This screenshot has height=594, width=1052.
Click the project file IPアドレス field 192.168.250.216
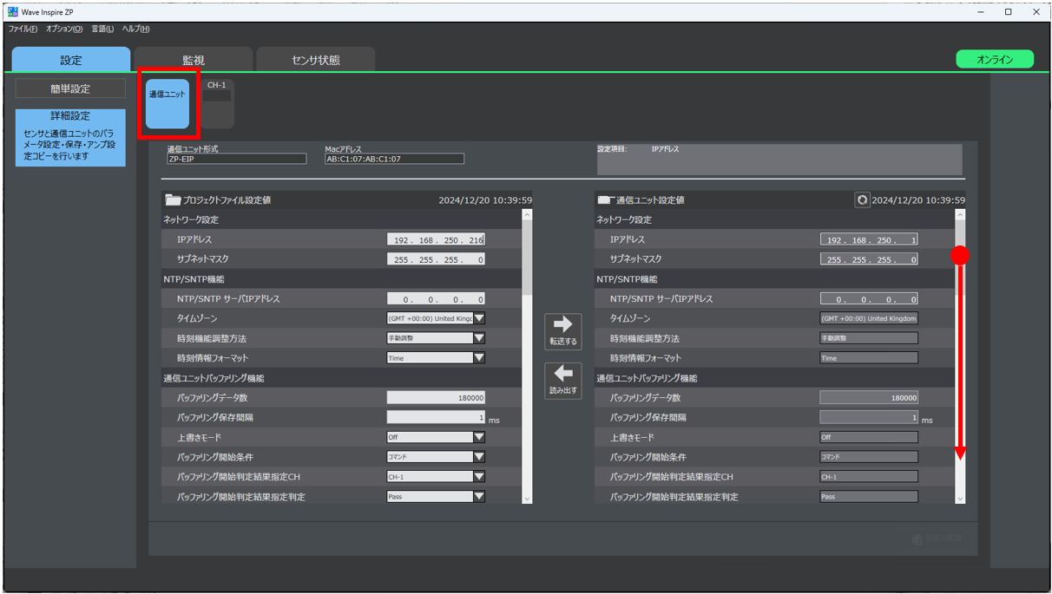pyautogui.click(x=436, y=239)
